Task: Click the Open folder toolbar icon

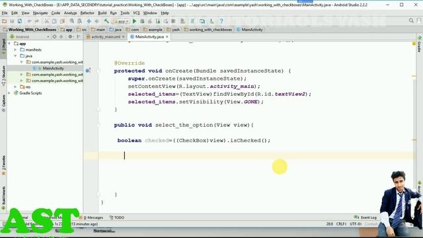Action: pos(5,21)
